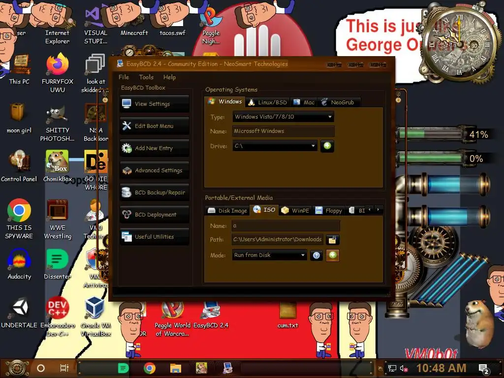504x378 pixels.
Task: Click the Mode help question mark icon
Action: 316,255
